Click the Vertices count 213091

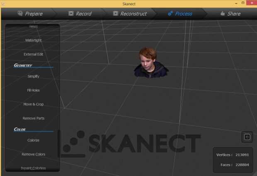[242, 155]
